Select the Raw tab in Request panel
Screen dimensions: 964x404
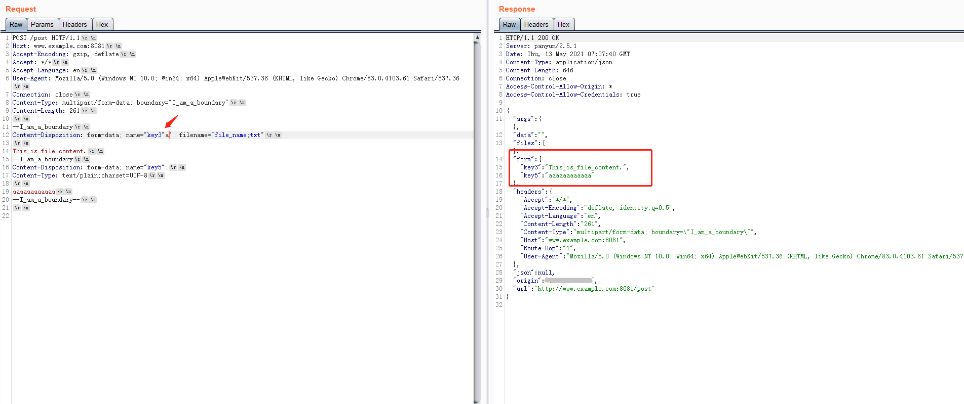coord(16,24)
